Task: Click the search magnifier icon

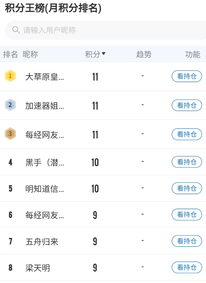Action: click(x=16, y=30)
